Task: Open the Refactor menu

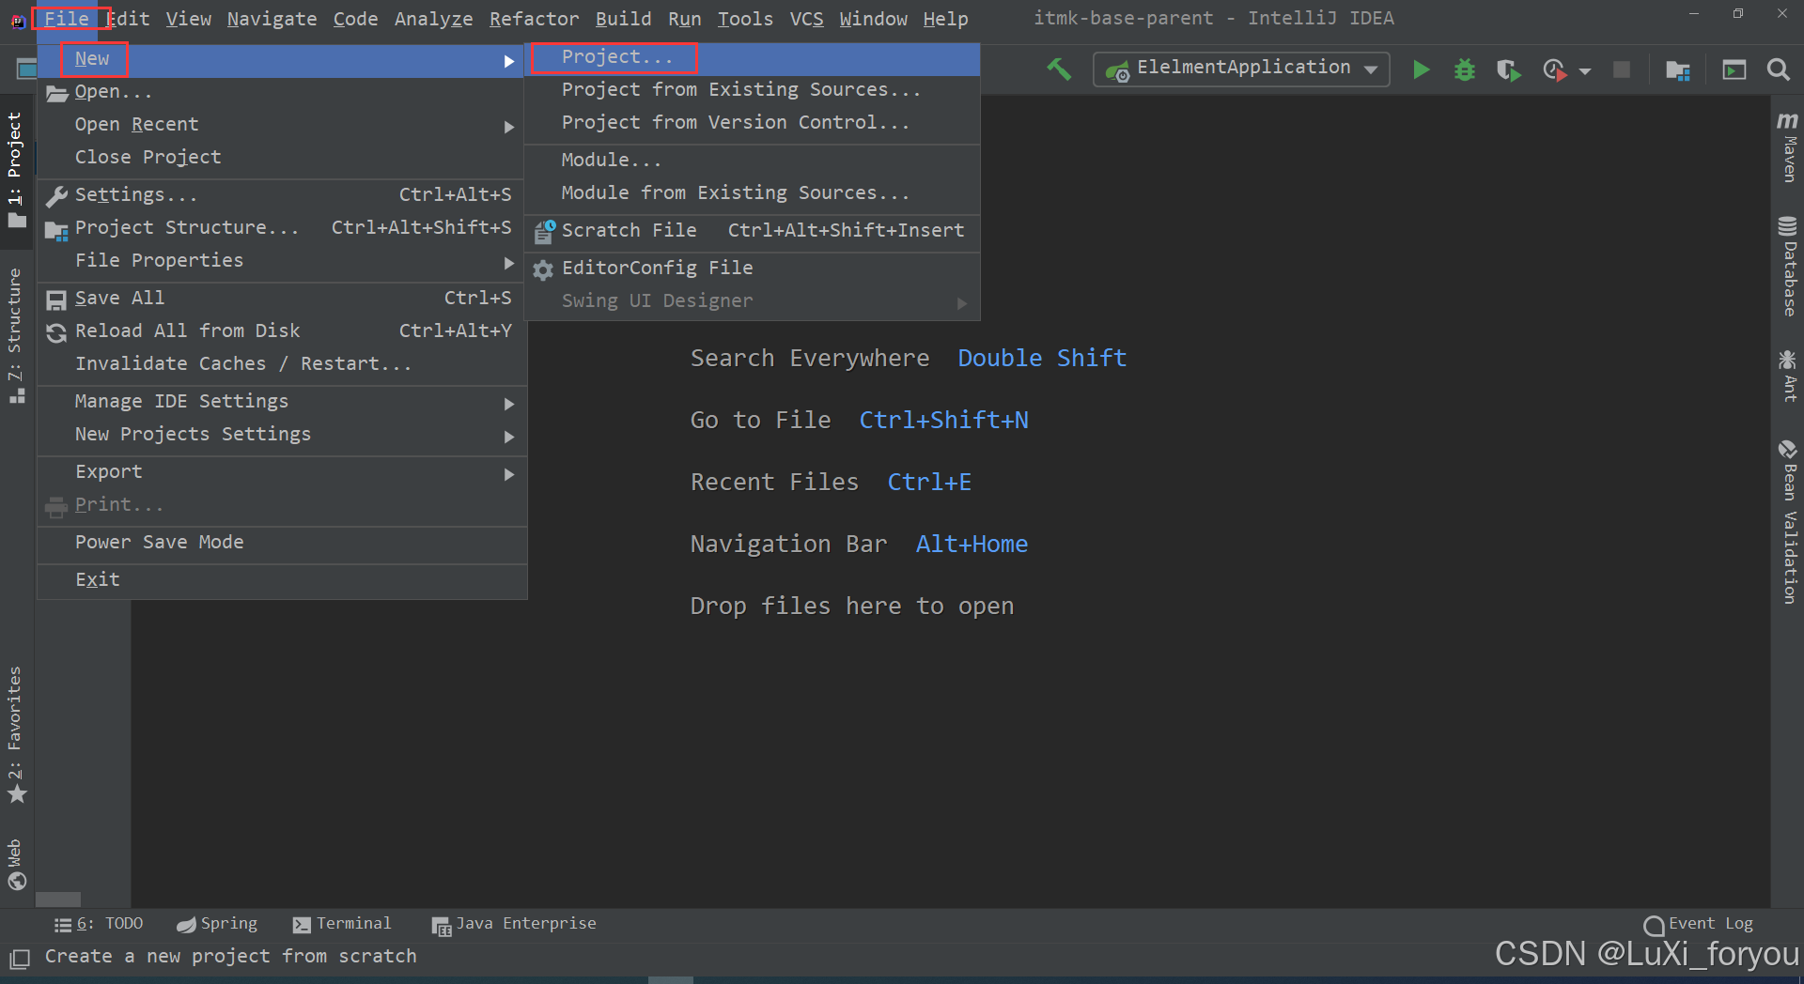Action: [x=534, y=19]
